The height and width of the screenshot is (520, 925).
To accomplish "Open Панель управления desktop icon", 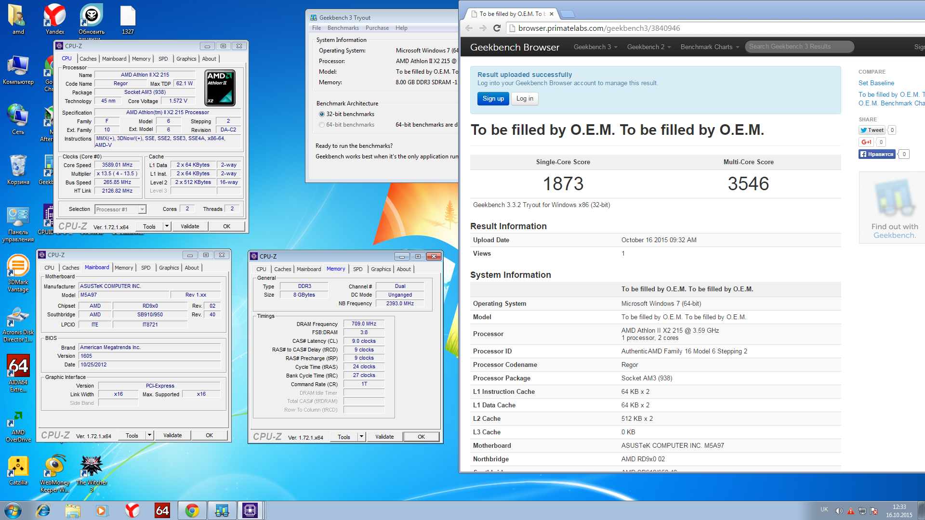I will tap(18, 224).
